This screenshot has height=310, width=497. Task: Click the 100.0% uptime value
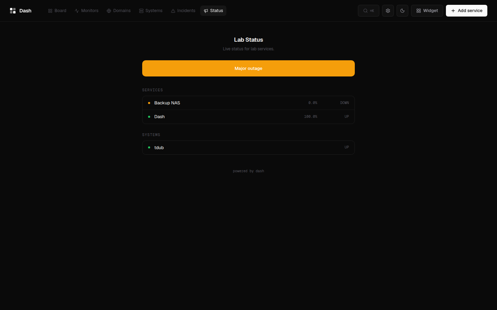point(311,117)
